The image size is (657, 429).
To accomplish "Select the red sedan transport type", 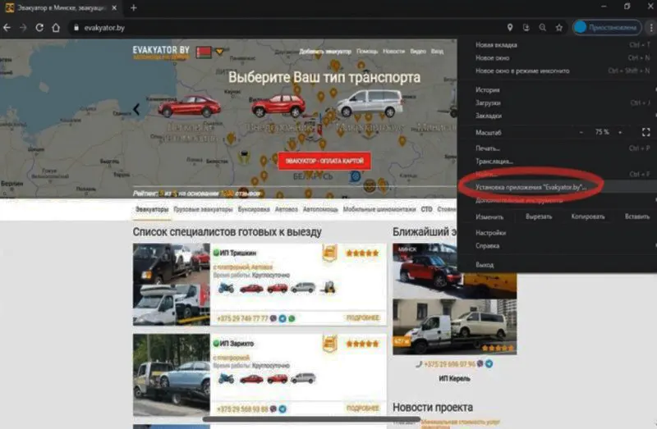I will pos(189,106).
